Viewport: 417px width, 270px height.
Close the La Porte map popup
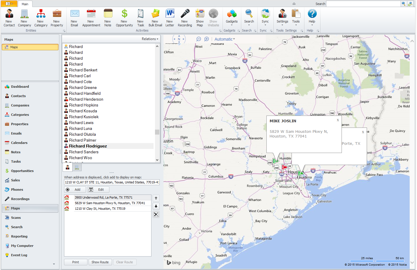(363, 132)
